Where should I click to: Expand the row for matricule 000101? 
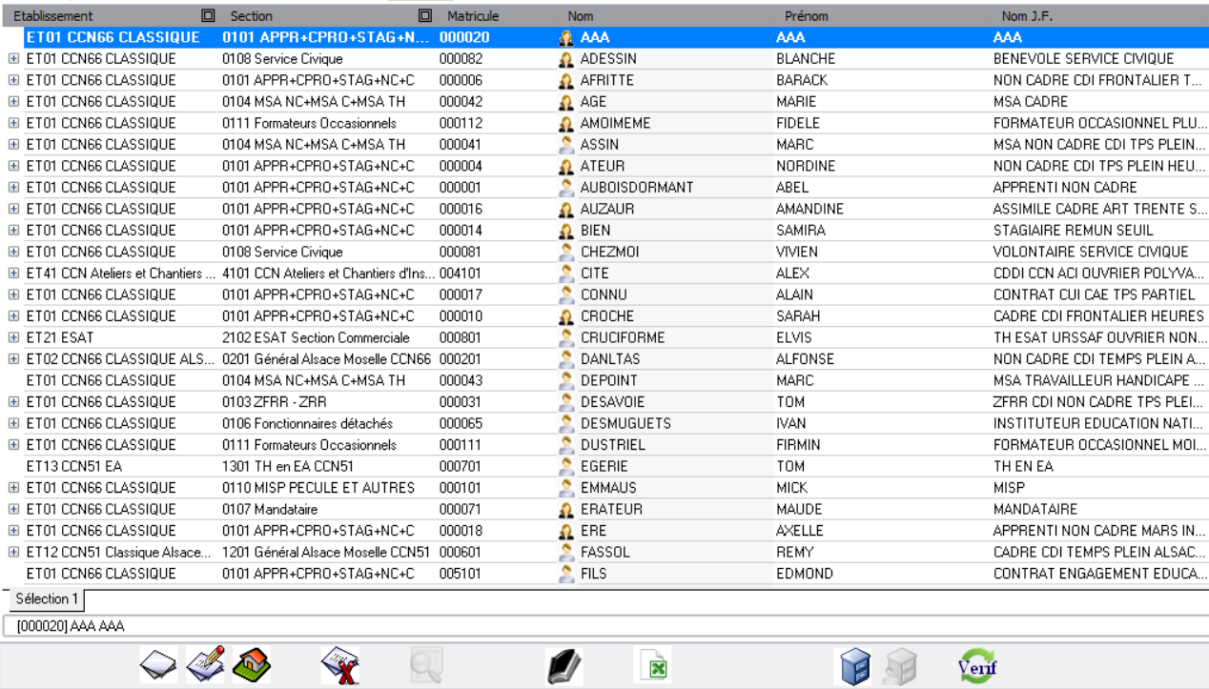[x=13, y=488]
